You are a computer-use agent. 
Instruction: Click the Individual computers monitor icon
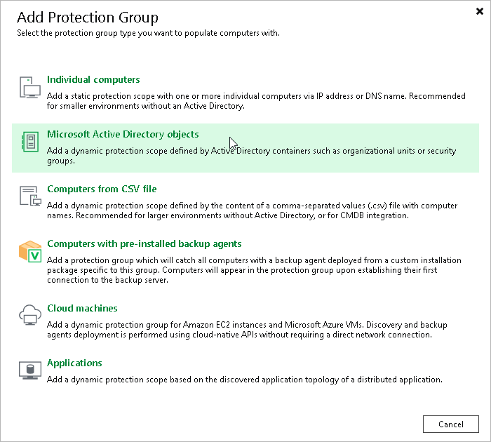click(x=30, y=87)
